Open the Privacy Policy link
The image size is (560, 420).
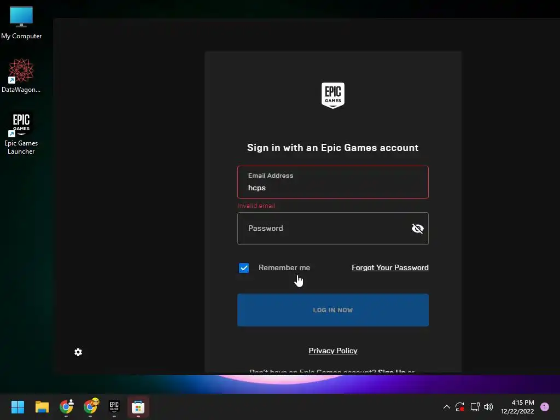(x=333, y=351)
